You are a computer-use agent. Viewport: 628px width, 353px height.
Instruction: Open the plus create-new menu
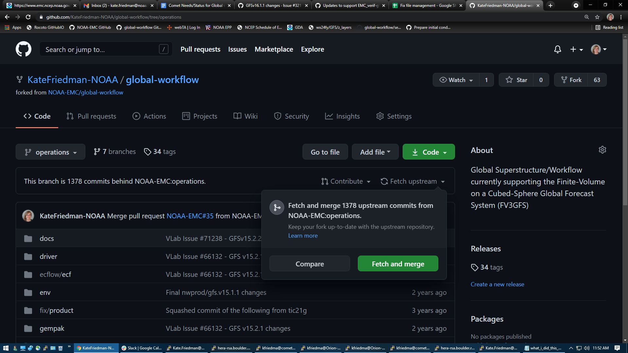point(576,49)
